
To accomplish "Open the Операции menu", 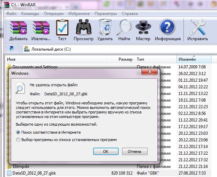I will coord(54,14).
